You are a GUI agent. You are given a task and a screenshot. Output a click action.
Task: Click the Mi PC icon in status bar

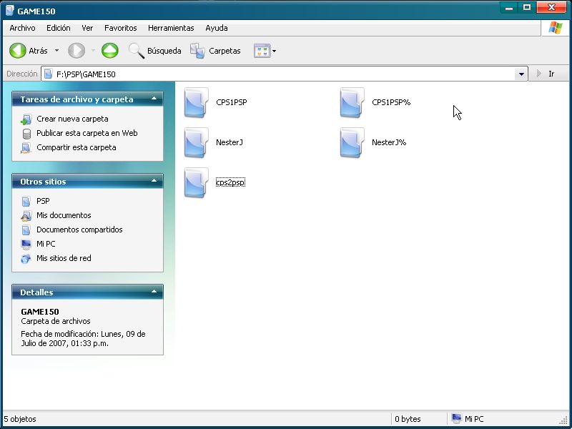coord(457,419)
